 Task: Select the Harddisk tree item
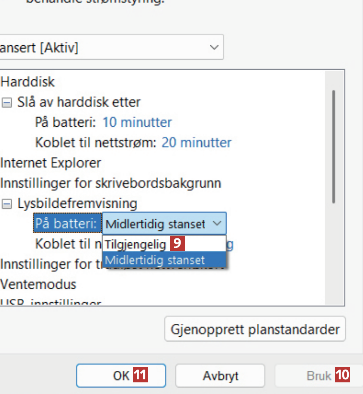(x=28, y=81)
